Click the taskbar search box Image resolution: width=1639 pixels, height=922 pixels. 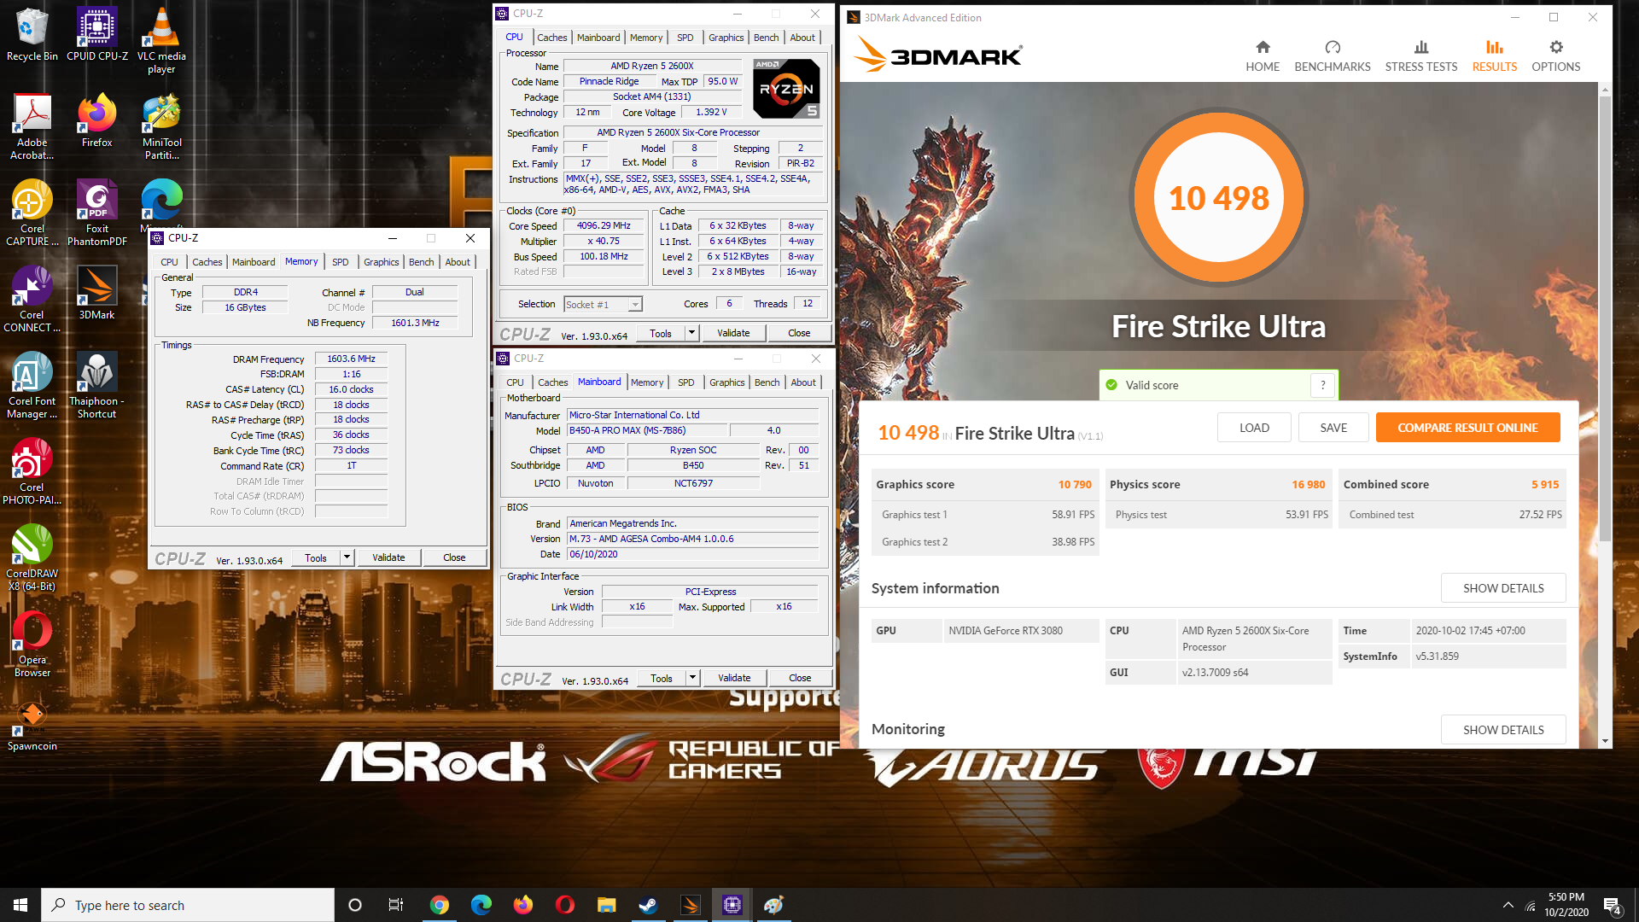click(188, 905)
